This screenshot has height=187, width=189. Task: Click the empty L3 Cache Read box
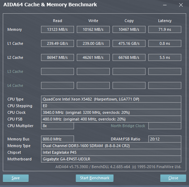(x=58, y=71)
